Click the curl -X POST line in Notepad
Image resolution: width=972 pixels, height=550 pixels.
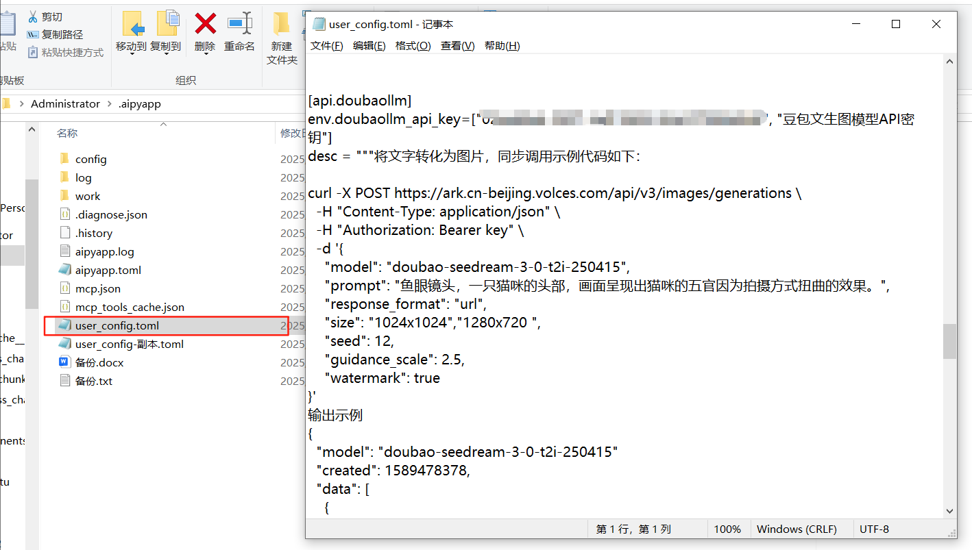(555, 193)
